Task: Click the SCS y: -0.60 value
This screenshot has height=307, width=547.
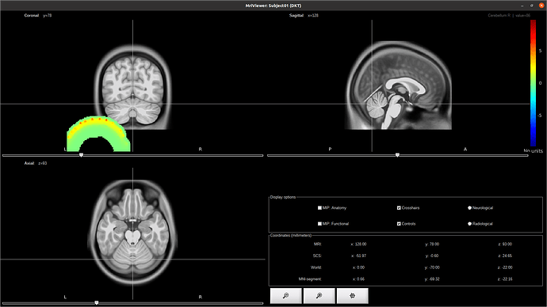Action: coord(432,256)
